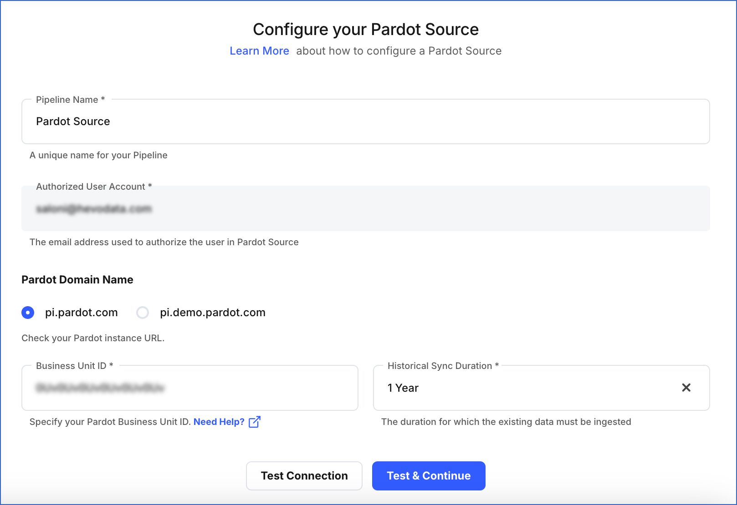Select the 1 Year duration value

[x=403, y=388]
